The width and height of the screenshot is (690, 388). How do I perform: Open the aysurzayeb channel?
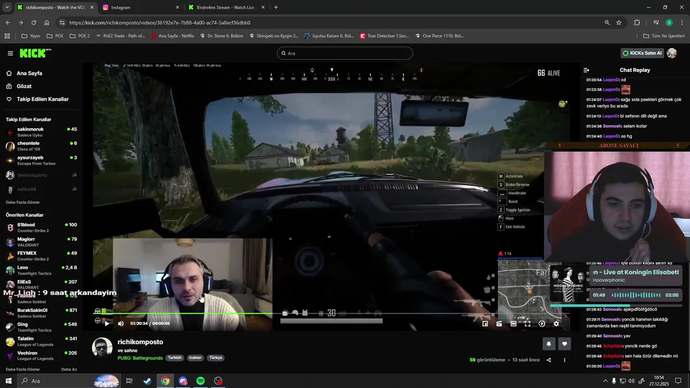pyautogui.click(x=41, y=160)
